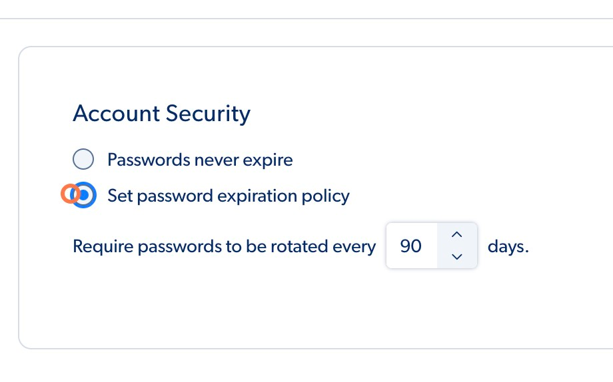Click the word "Account" in the heading

pyautogui.click(x=117, y=114)
